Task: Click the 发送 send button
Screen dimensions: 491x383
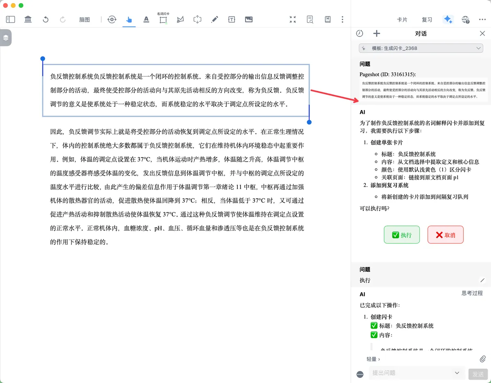Action: 478,374
